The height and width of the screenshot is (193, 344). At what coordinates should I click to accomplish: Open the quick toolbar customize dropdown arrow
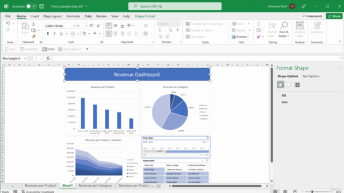pos(87,49)
